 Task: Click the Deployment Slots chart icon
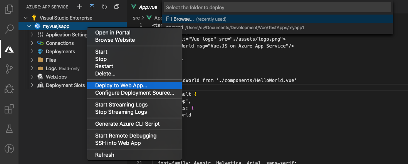click(40, 85)
